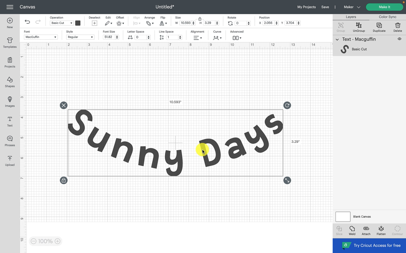This screenshot has height=253, width=406.
Task: Open the operation color swatch
Action: pyautogui.click(x=78, y=23)
